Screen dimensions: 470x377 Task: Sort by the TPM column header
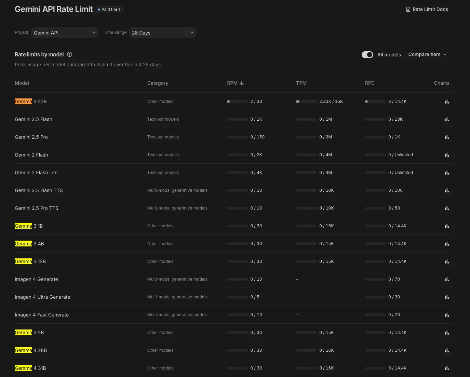tap(301, 83)
